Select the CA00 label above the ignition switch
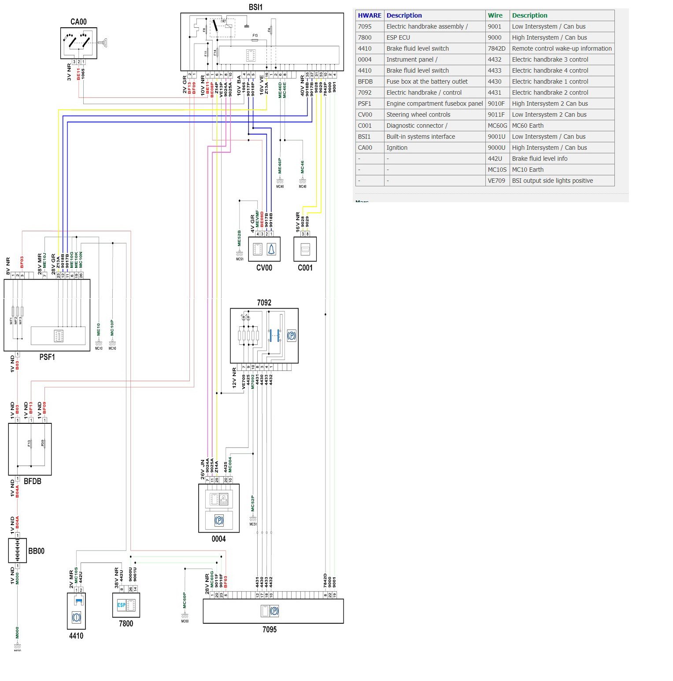This screenshot has height=681, width=673. point(78,22)
